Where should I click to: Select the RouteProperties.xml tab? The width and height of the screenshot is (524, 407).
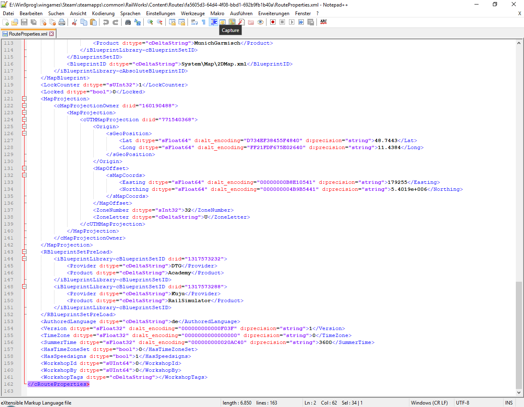[x=28, y=34]
